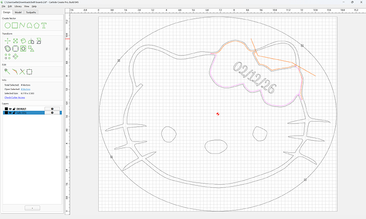Open the Move transform tool
This screenshot has width=366, height=219.
click(7, 41)
